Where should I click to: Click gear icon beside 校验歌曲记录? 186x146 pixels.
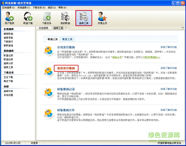[49, 93]
